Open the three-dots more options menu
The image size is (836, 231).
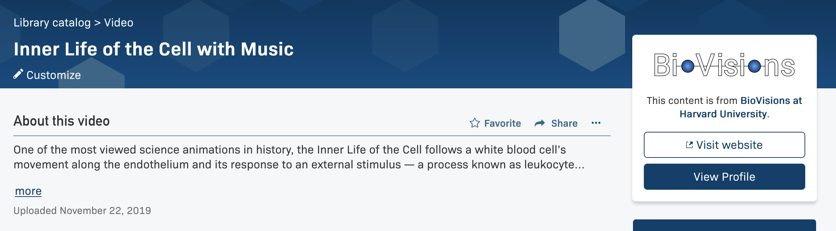pyautogui.click(x=596, y=123)
